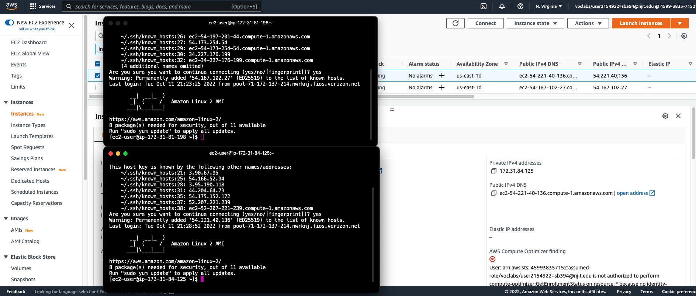Collapse the Instances sidebar section
696x296 pixels.
[6, 102]
